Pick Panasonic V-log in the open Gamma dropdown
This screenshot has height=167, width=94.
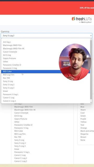45,68
